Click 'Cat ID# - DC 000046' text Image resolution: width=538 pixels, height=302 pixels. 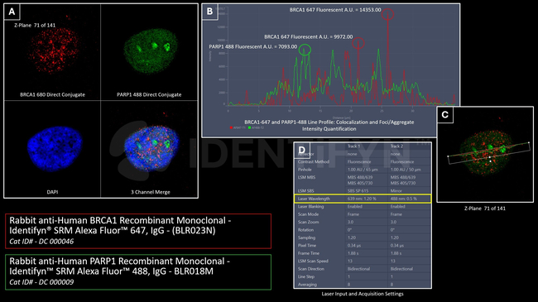tap(41, 242)
